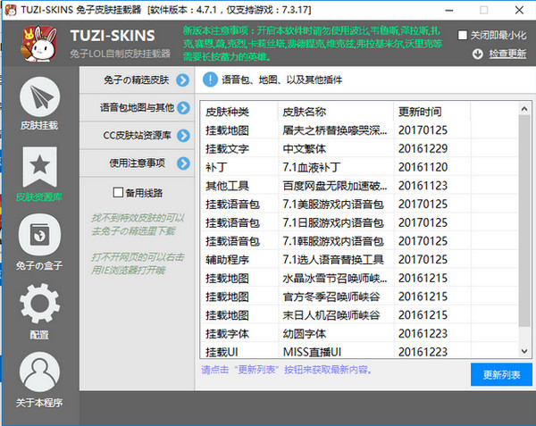
Task: Open the CC皮肤站资源库 menu item
Action: coord(137,135)
